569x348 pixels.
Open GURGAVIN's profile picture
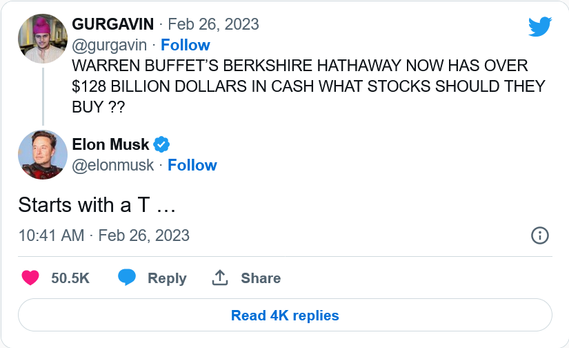tap(42, 38)
